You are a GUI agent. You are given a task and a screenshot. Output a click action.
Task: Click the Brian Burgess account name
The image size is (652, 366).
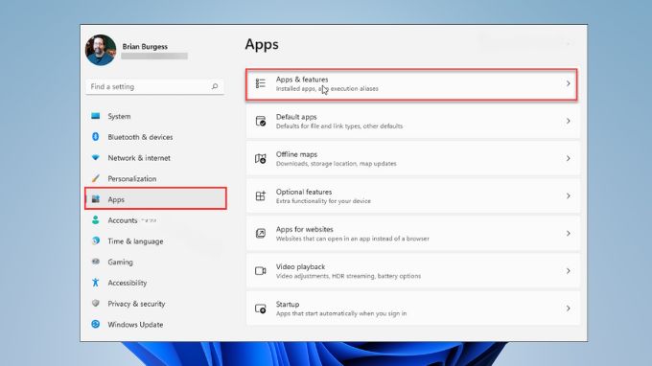pos(145,47)
